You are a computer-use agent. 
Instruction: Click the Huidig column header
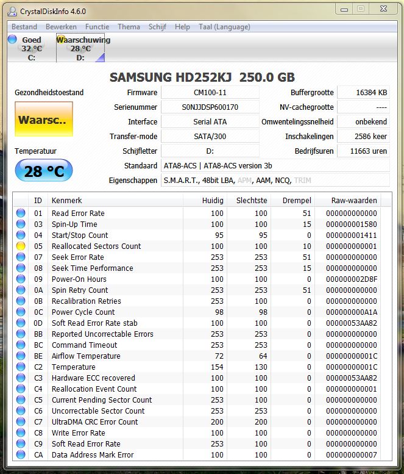click(205, 201)
